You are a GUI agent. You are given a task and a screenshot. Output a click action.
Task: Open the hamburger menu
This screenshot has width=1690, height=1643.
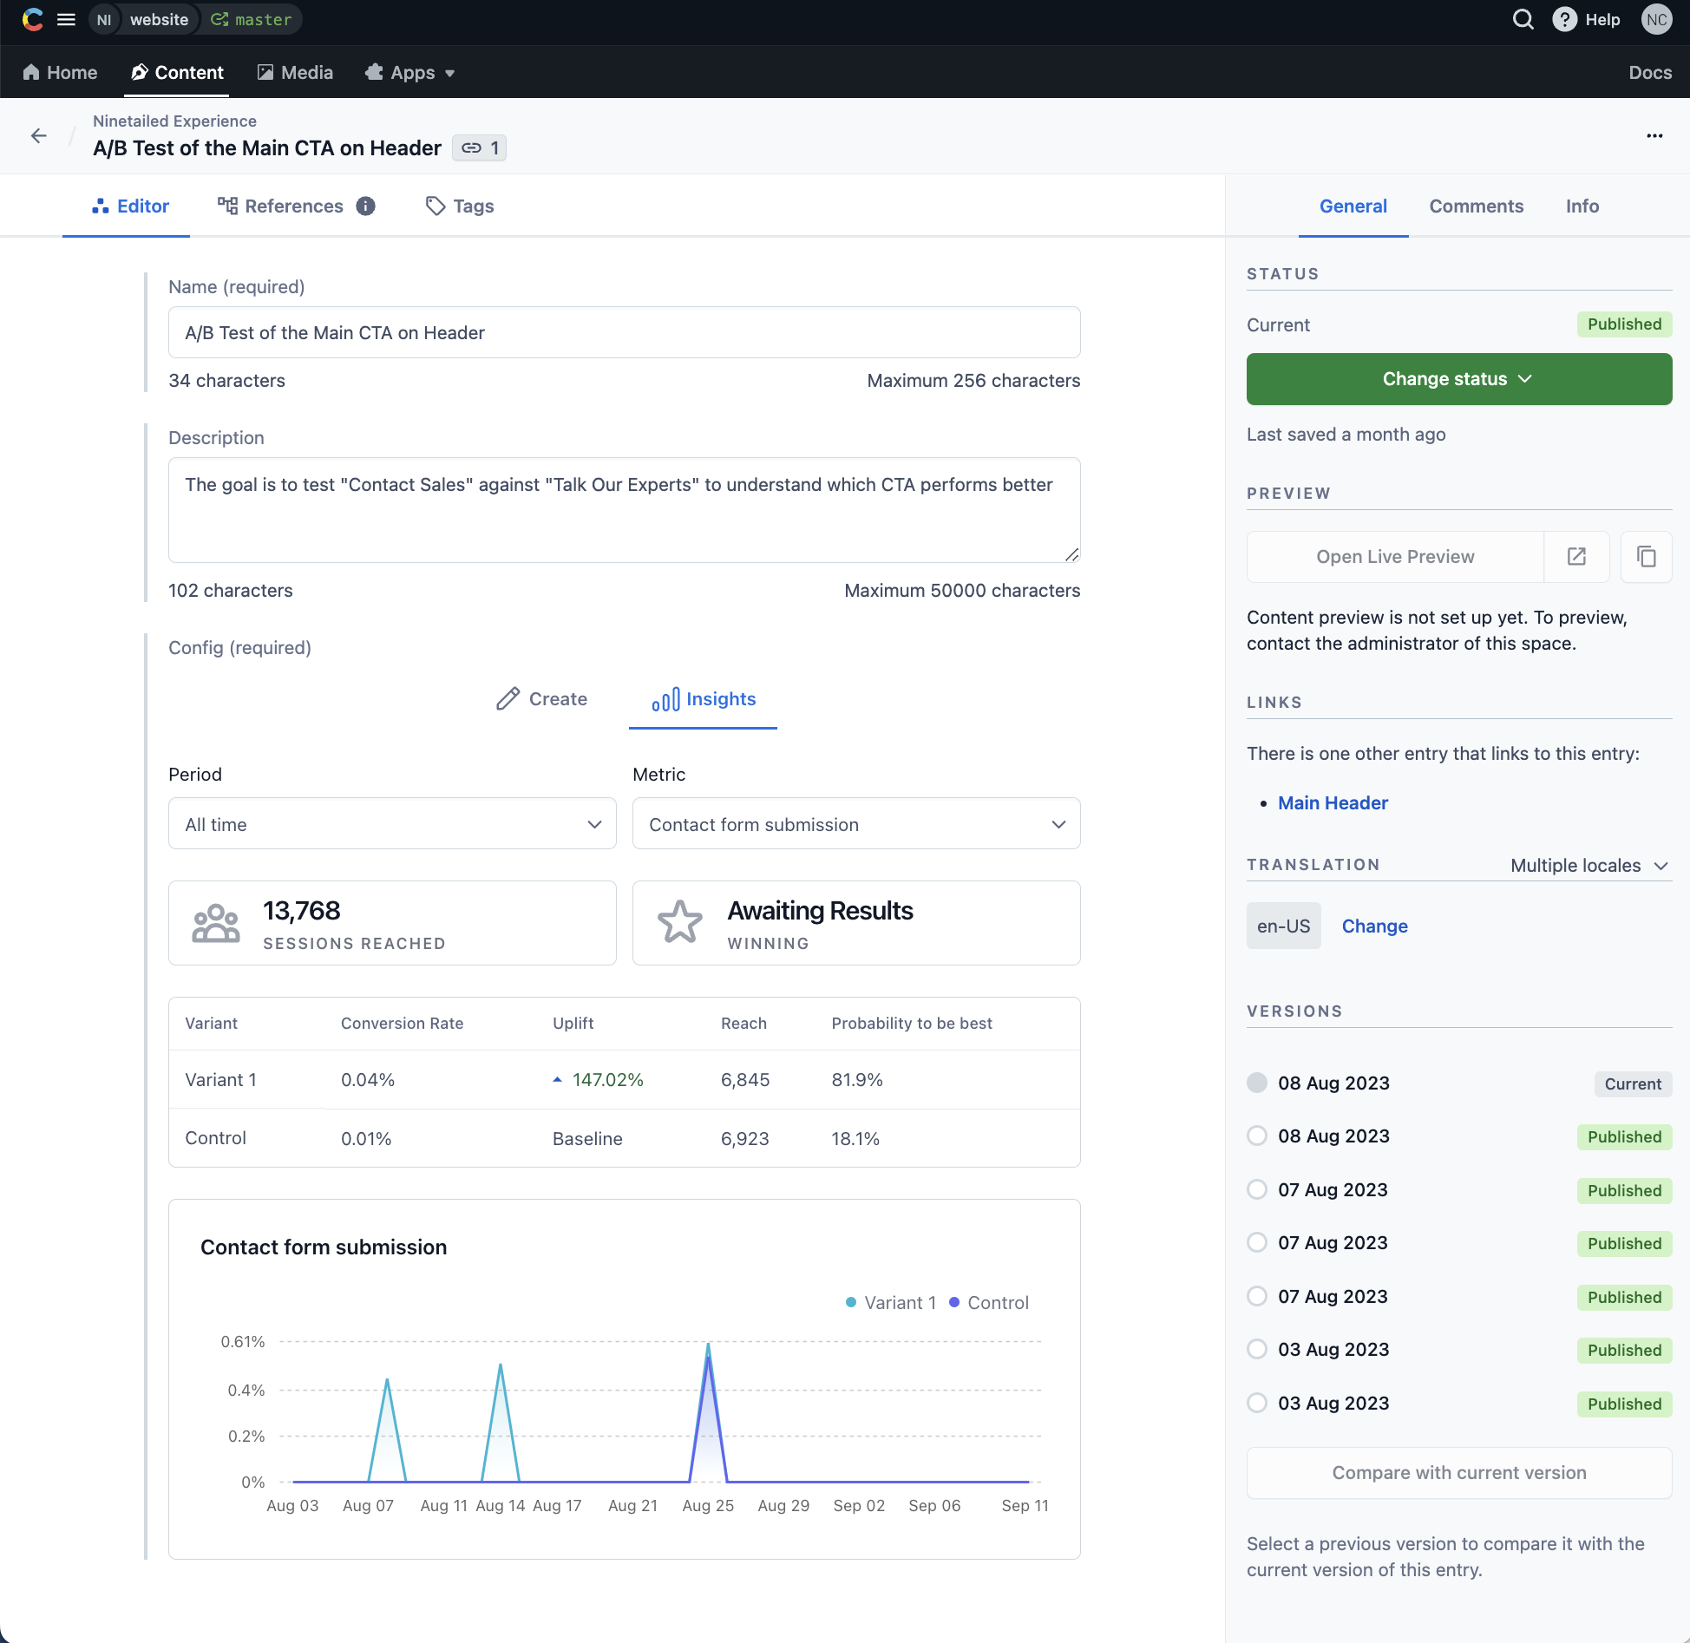click(66, 19)
